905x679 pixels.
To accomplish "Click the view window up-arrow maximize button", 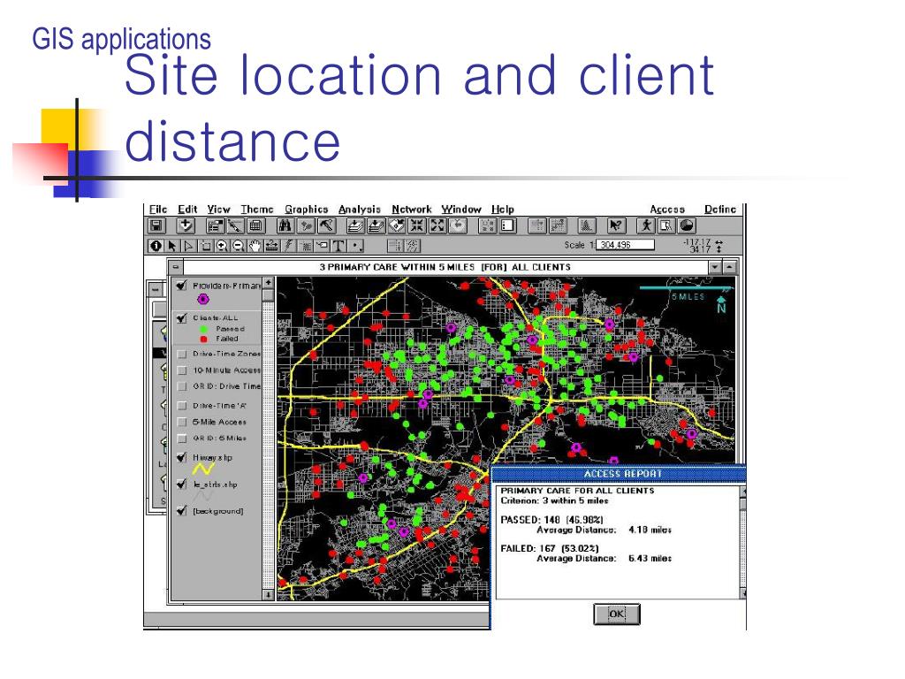I will [729, 267].
